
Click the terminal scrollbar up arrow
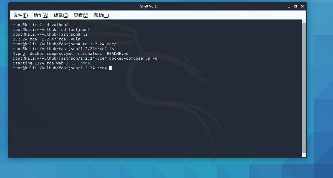click(304, 21)
